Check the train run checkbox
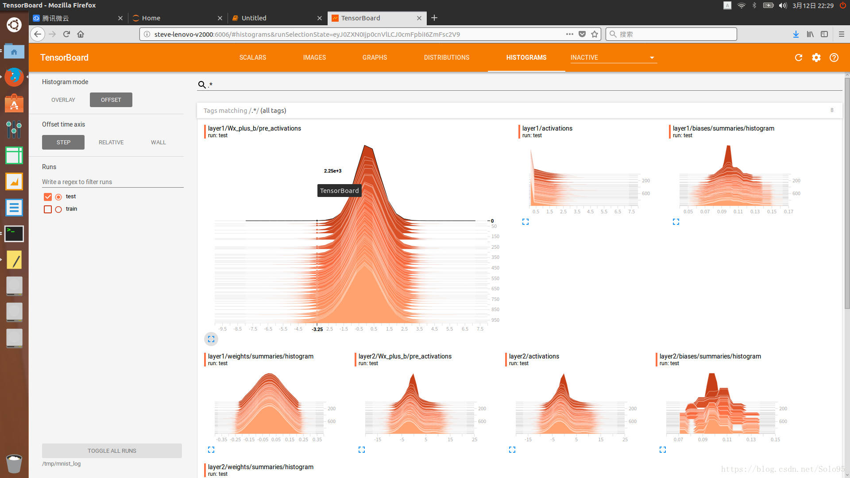Screen dimensions: 850x478 48,209
